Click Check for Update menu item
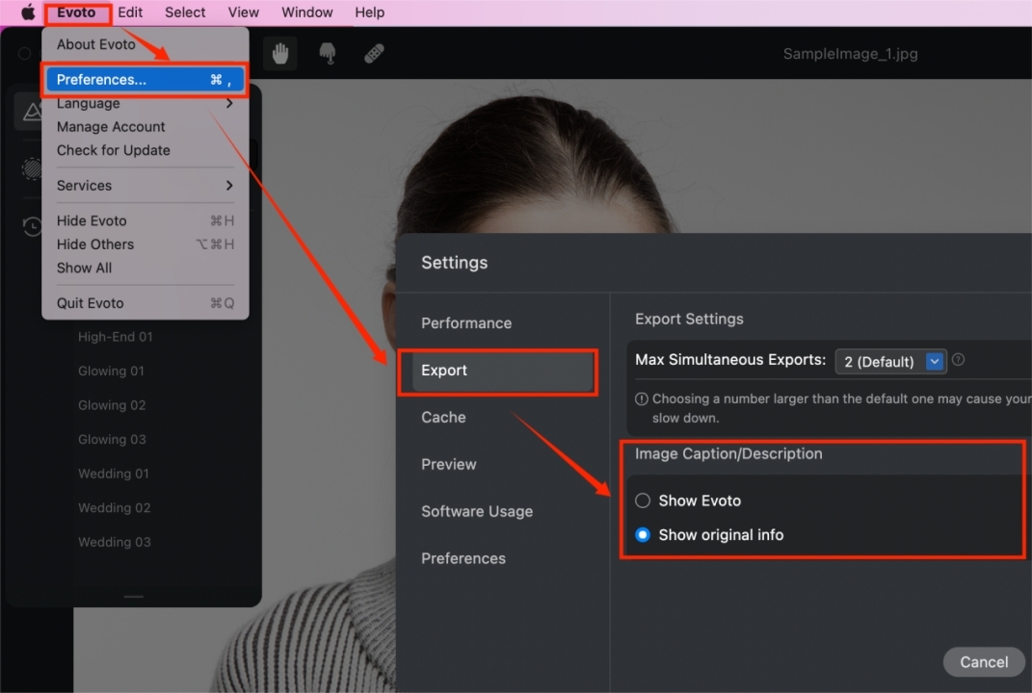Screen dimensions: 1032x693 (114, 150)
